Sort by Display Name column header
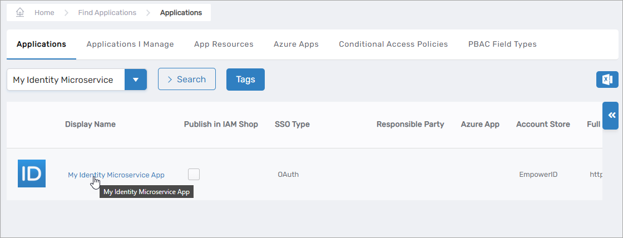The image size is (623, 238). coord(90,124)
